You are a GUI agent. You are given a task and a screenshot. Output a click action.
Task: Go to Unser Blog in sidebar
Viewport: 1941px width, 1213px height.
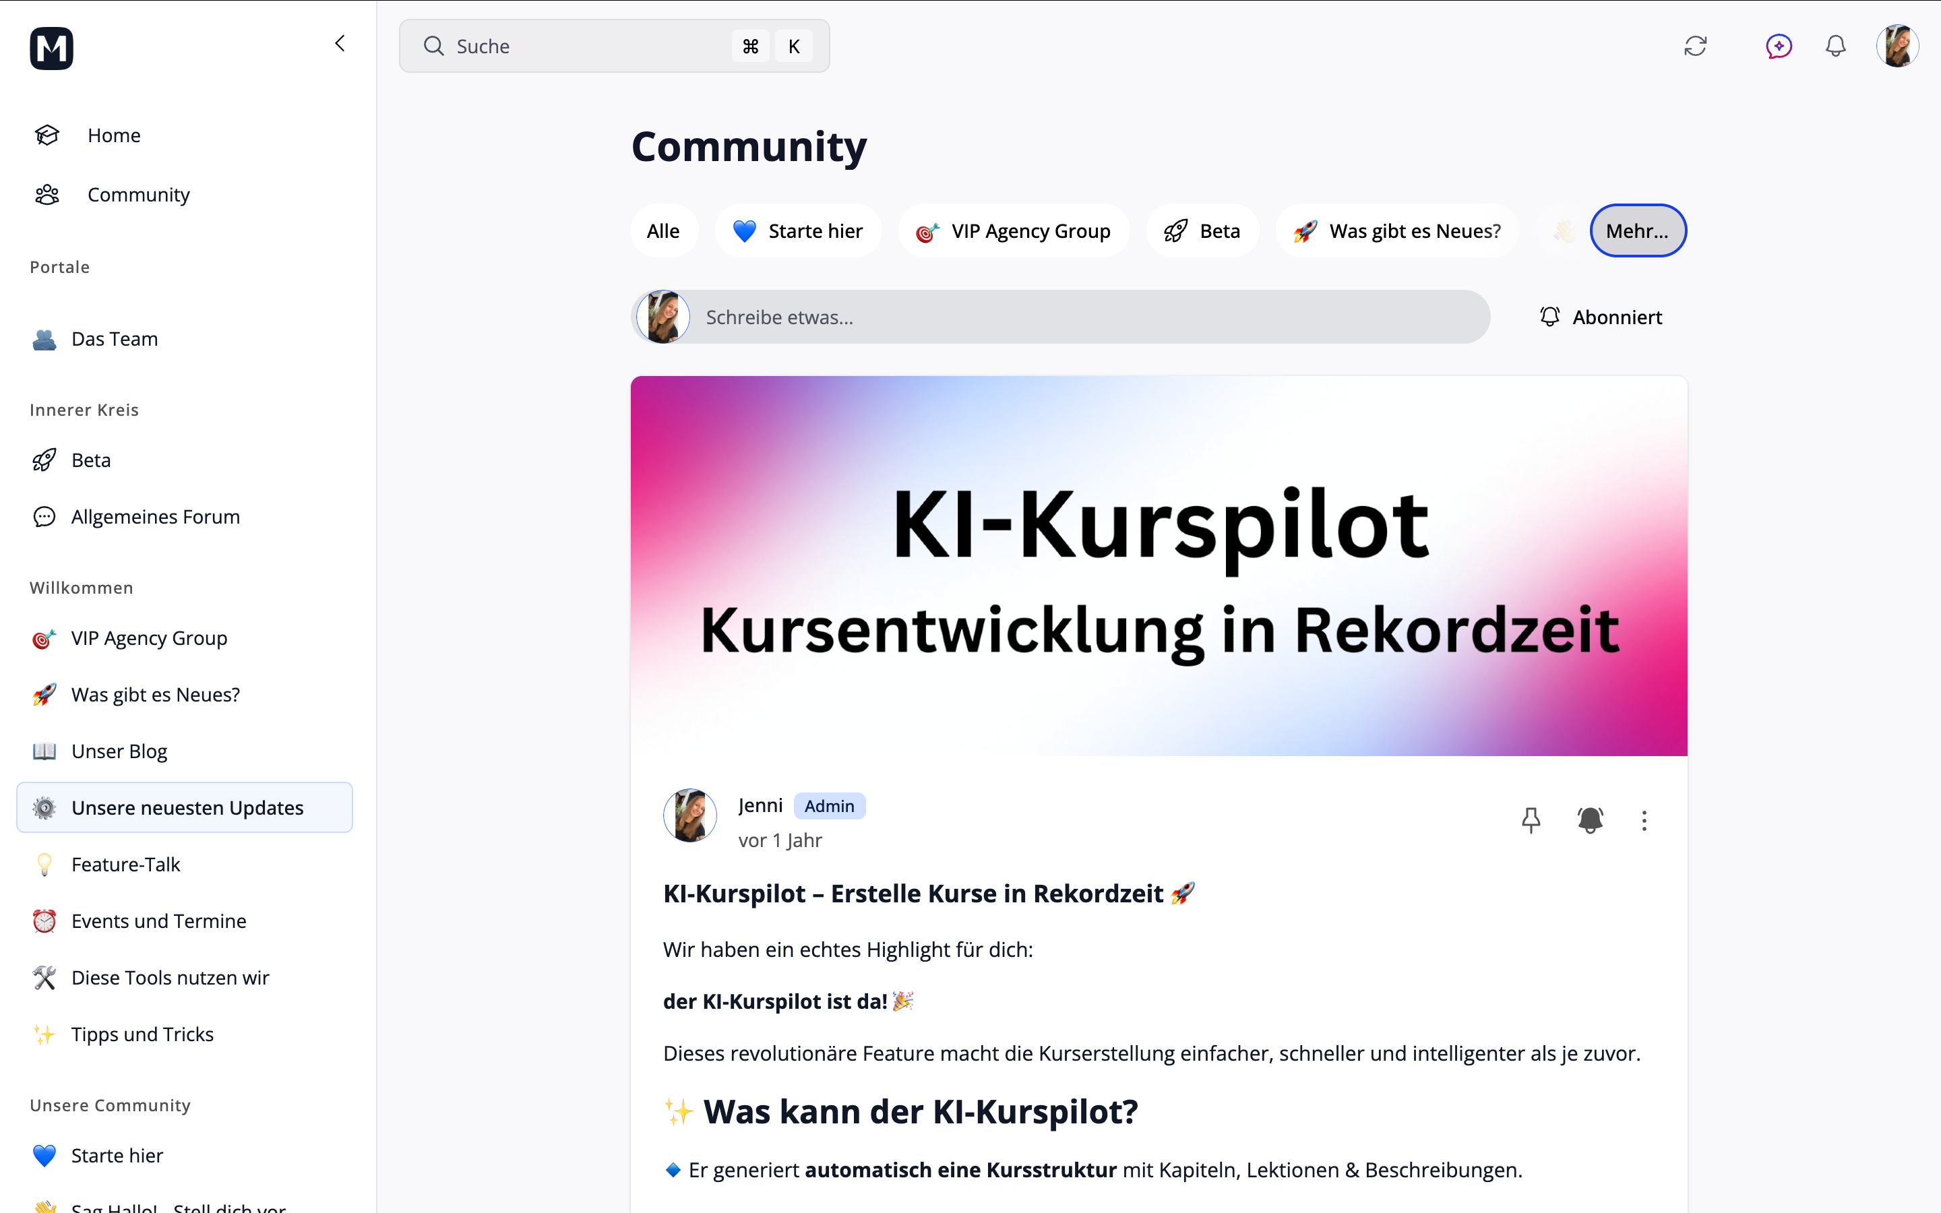pos(119,751)
